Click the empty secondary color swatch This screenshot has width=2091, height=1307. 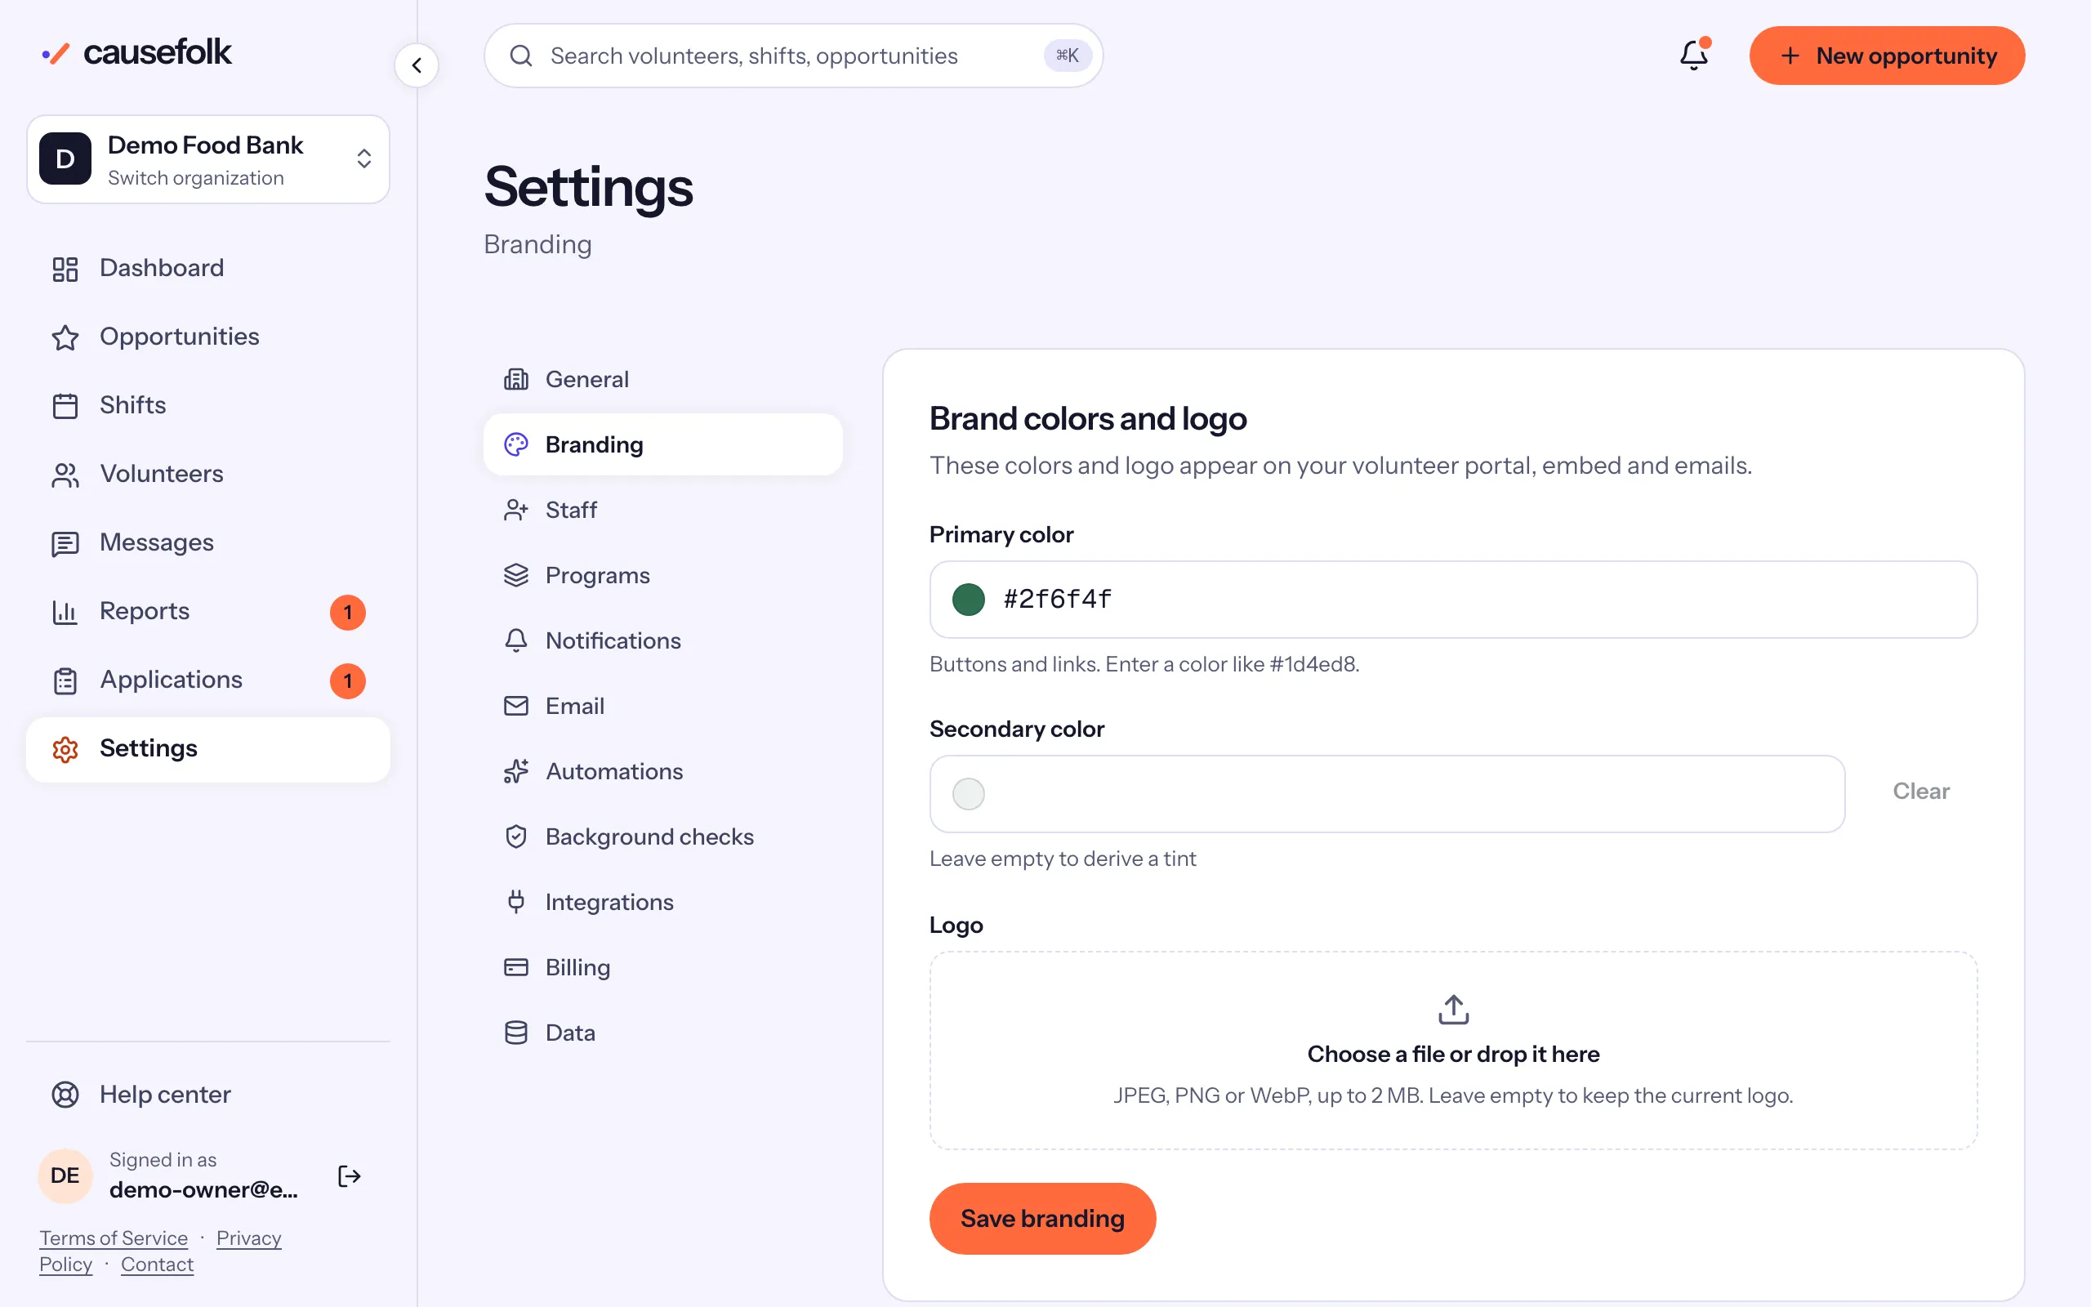(x=968, y=793)
